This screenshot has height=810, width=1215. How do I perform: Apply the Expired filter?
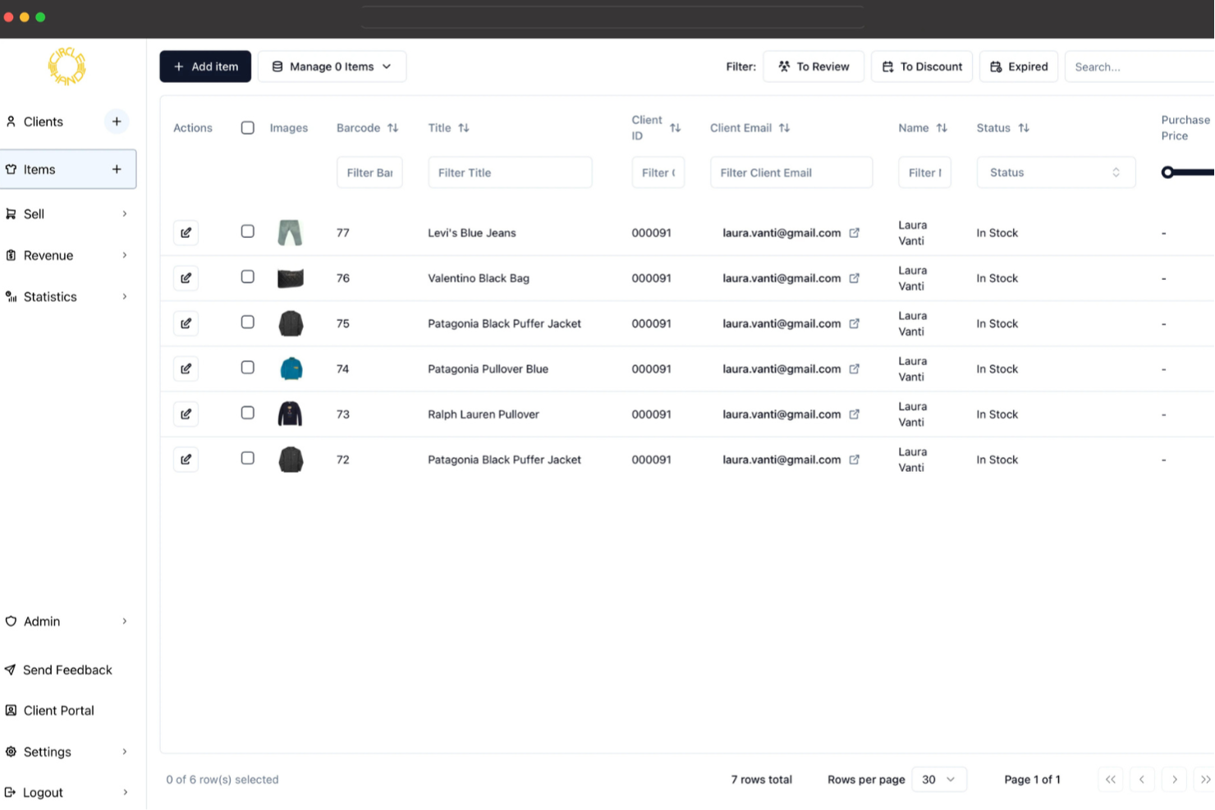click(x=1018, y=66)
